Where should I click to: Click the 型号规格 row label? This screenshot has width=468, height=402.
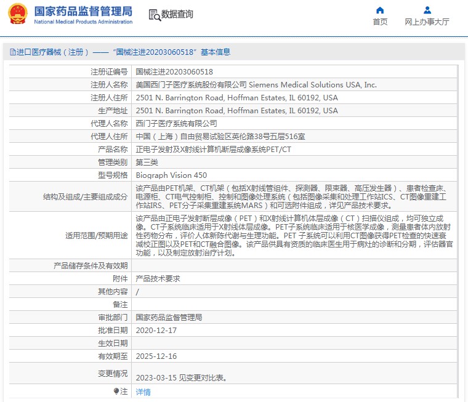click(x=113, y=175)
